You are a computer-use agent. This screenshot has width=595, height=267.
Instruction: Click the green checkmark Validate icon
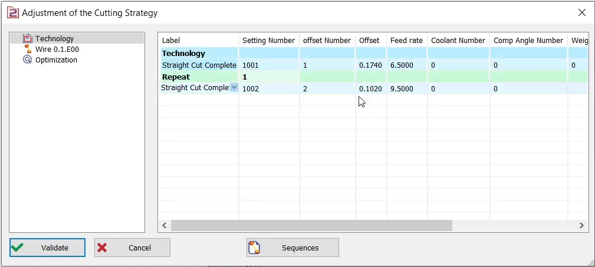(x=18, y=248)
